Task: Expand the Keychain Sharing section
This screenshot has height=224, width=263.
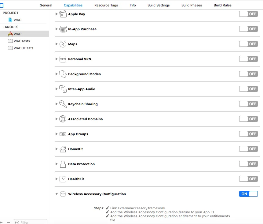Action: click(x=57, y=104)
